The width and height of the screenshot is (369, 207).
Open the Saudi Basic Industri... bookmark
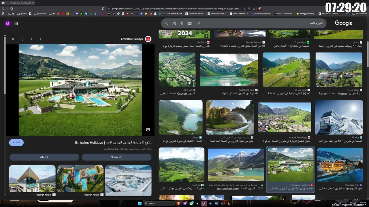tap(195, 14)
